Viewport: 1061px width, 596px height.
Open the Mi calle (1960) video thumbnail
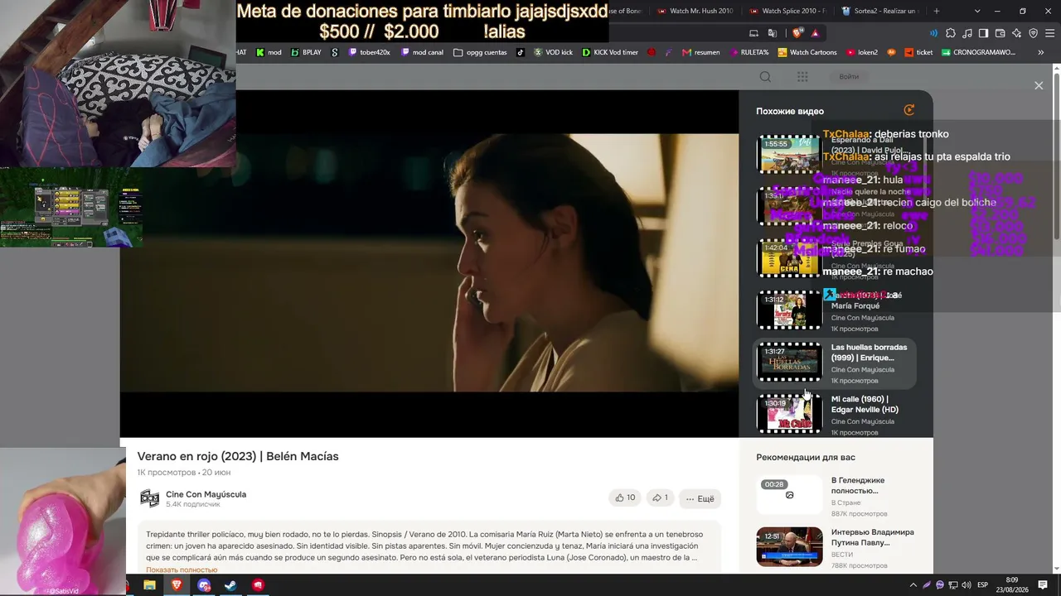tap(789, 414)
